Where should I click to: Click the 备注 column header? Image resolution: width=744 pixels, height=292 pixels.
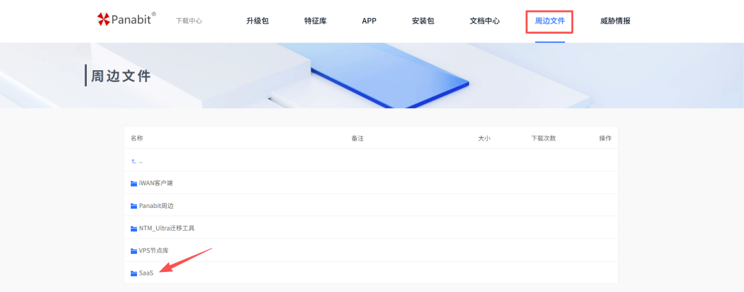[x=358, y=138]
